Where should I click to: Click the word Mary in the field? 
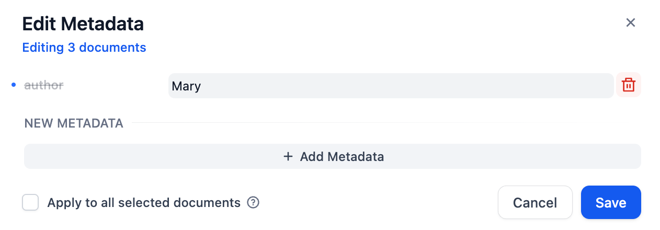tap(186, 86)
